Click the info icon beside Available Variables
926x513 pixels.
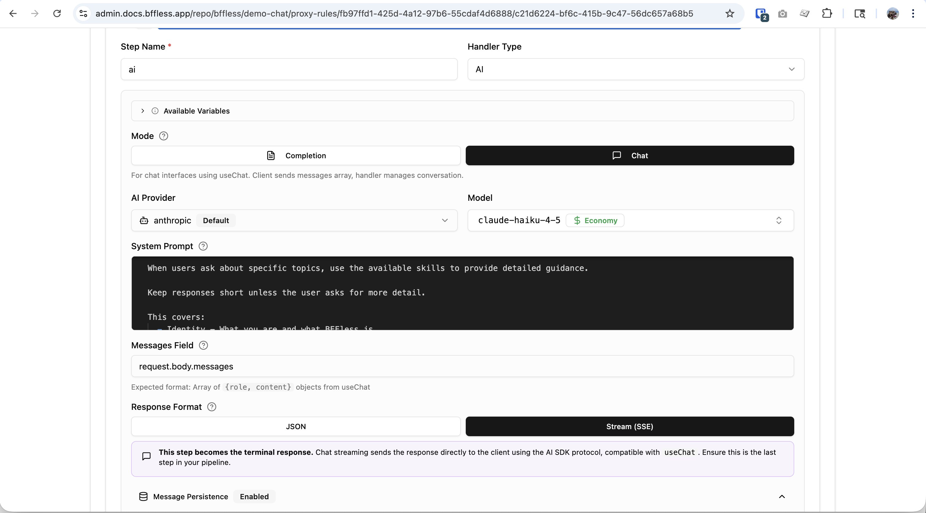[155, 111]
